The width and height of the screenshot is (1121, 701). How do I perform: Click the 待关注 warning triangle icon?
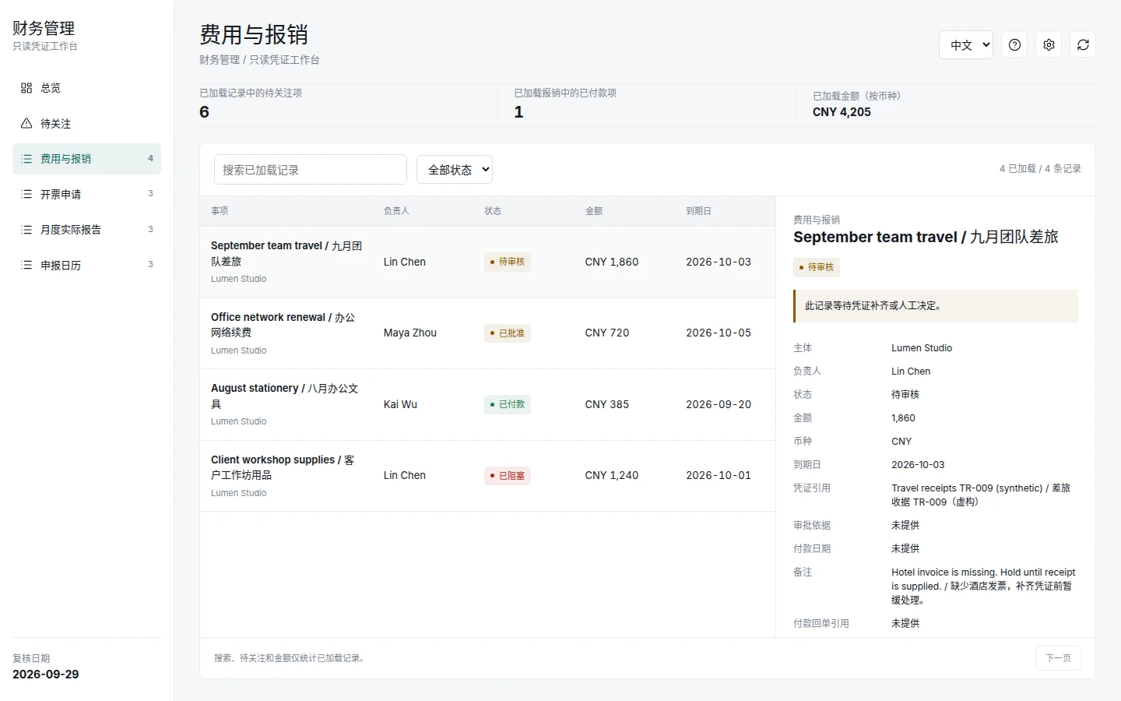(26, 124)
